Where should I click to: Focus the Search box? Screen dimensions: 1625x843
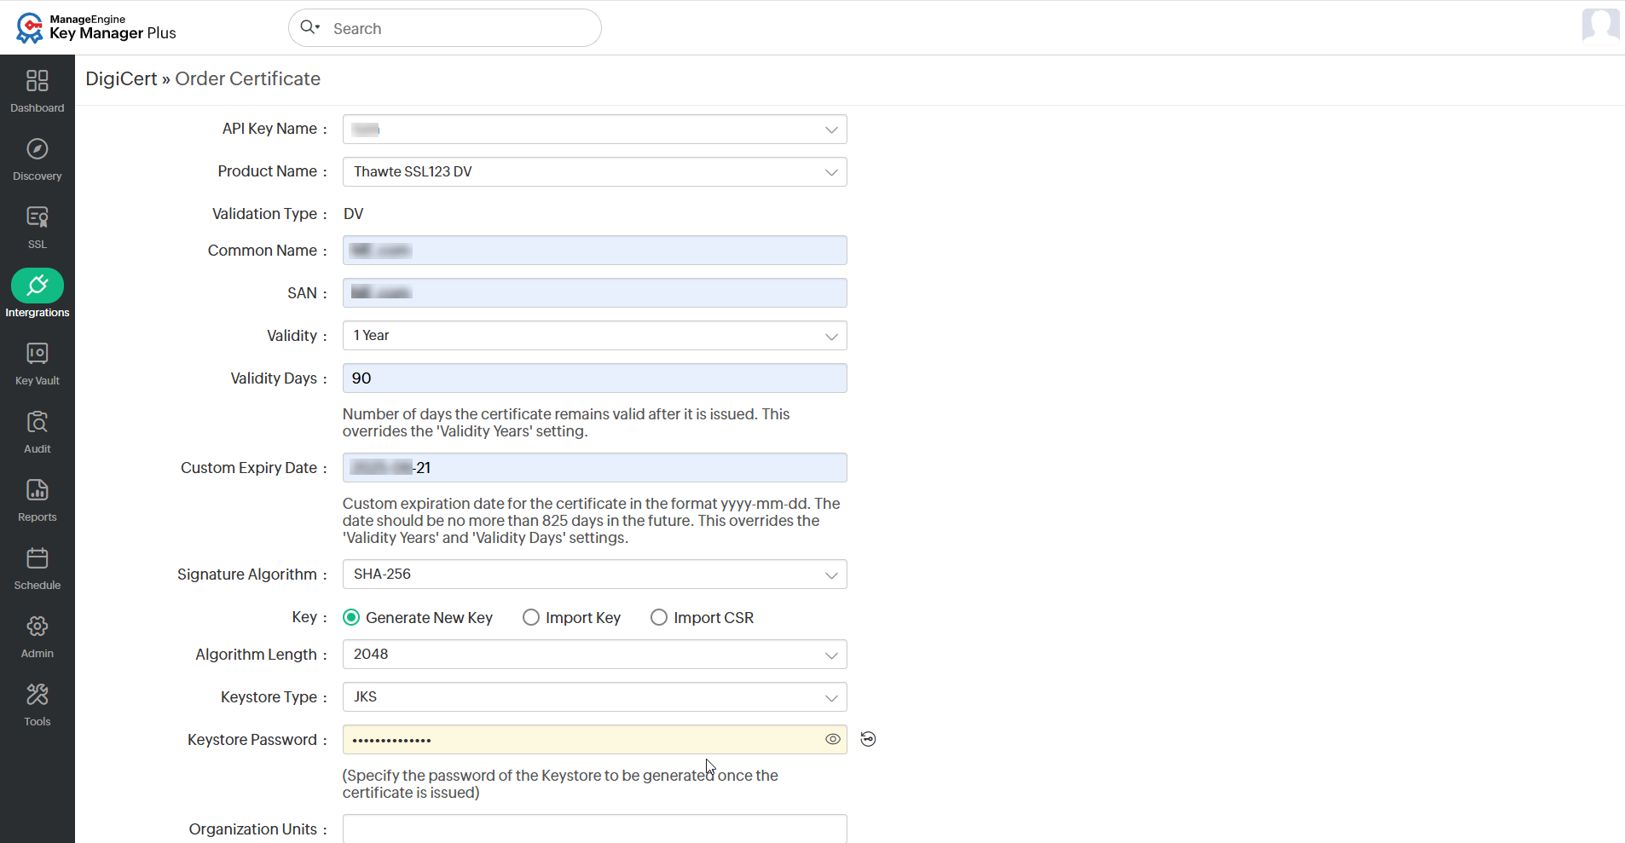click(445, 28)
